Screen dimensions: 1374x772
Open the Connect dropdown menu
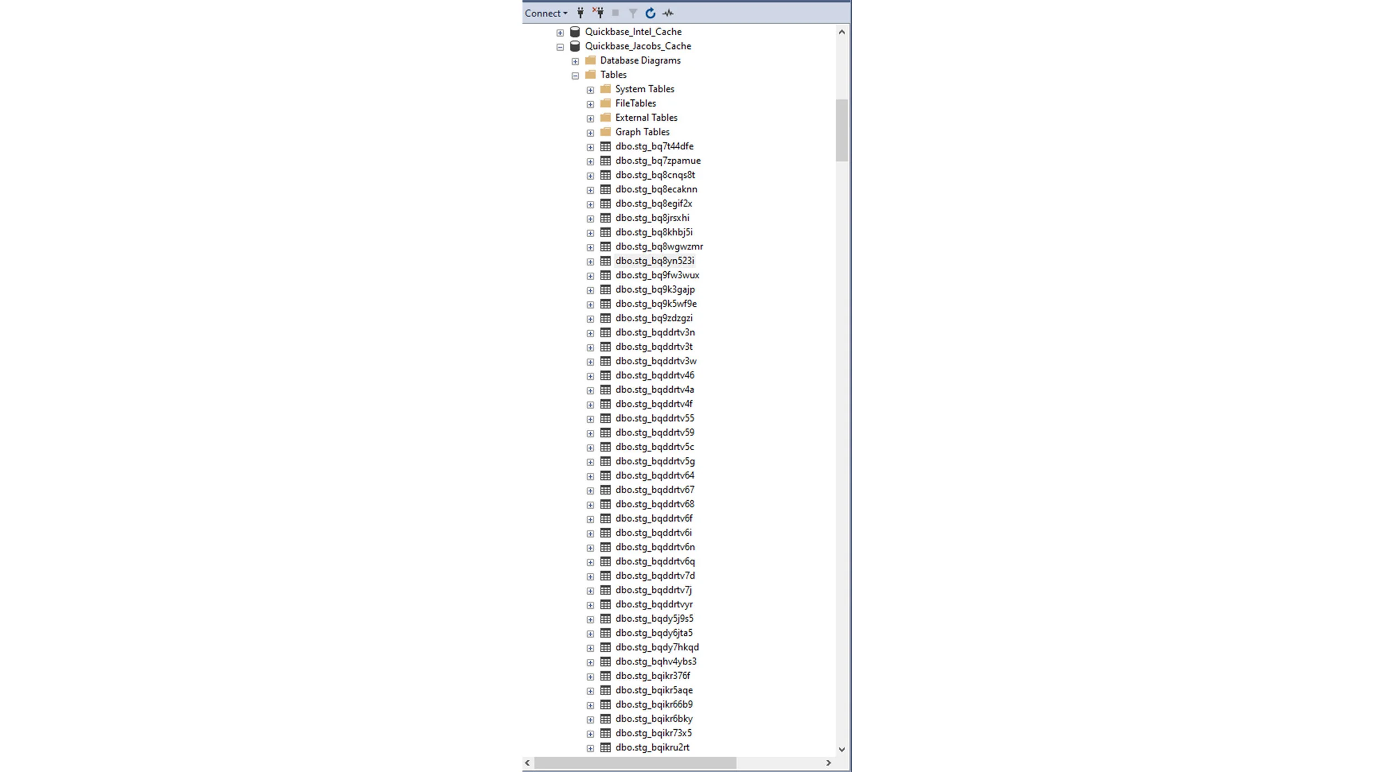[545, 13]
